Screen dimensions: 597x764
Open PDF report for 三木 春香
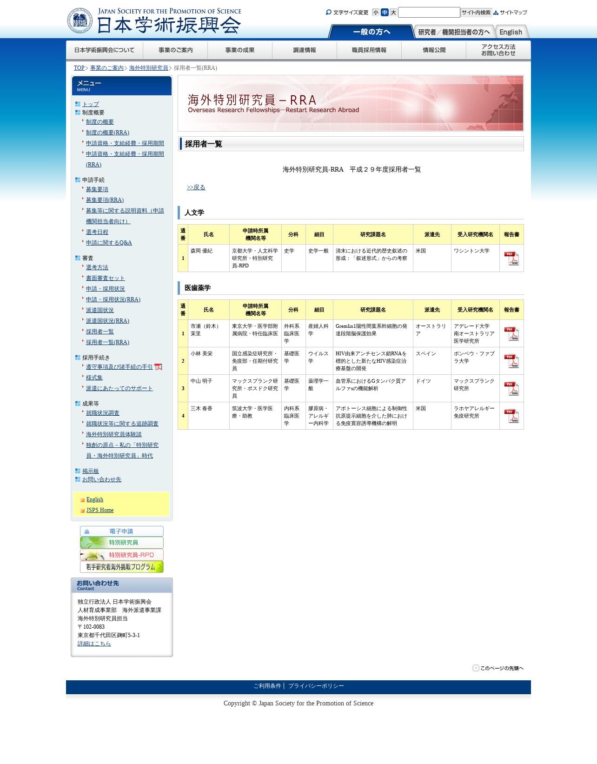(x=511, y=416)
